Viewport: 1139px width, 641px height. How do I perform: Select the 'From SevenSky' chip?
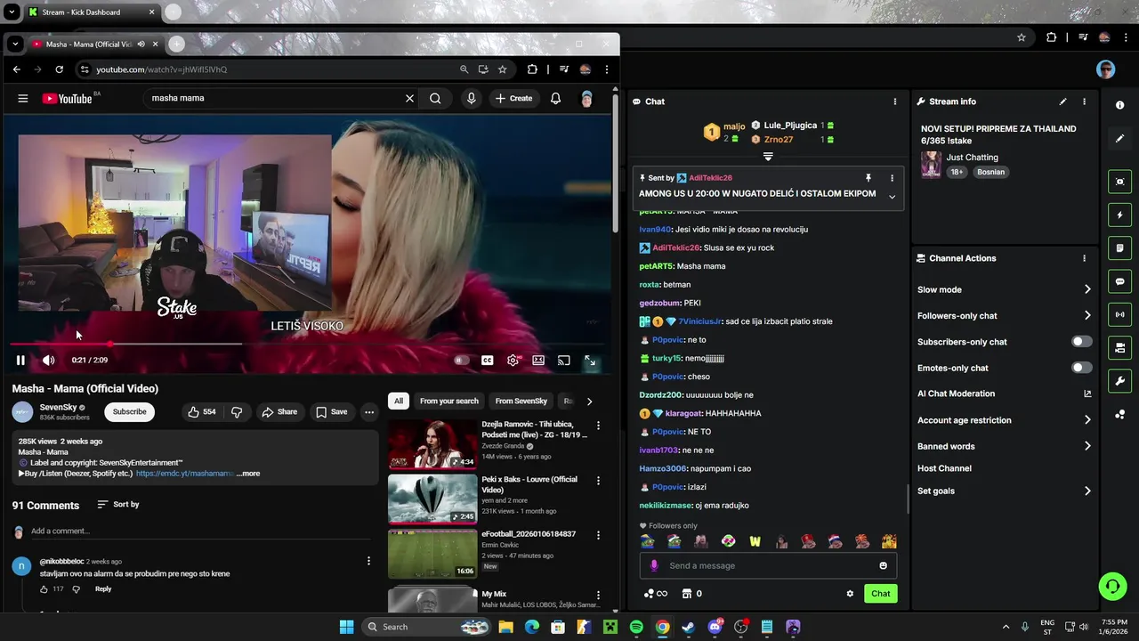(521, 402)
